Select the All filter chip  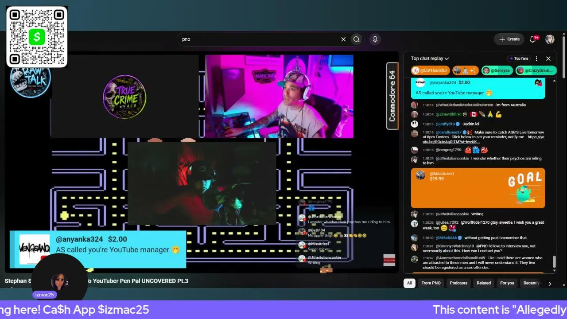click(409, 283)
